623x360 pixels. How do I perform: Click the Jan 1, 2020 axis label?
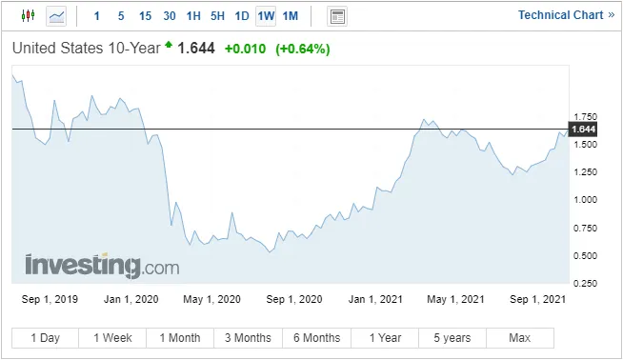click(131, 299)
